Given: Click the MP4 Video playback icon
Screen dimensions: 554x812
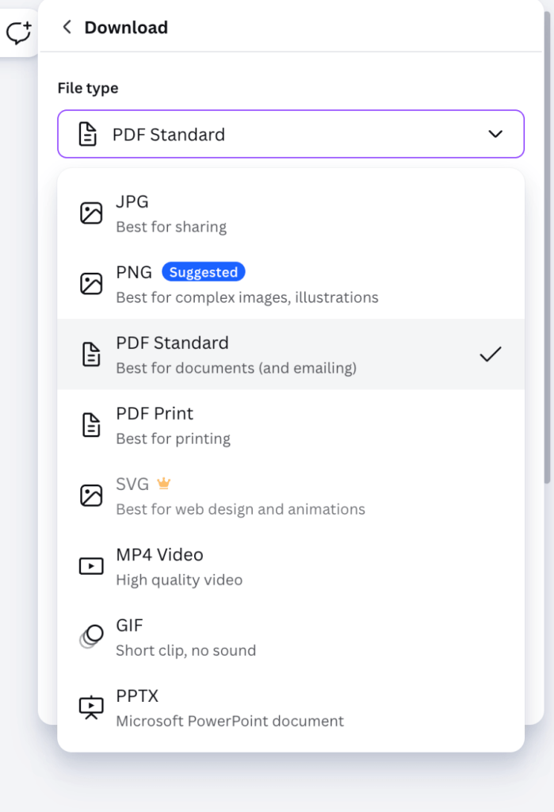Looking at the screenshot, I should coord(91,565).
